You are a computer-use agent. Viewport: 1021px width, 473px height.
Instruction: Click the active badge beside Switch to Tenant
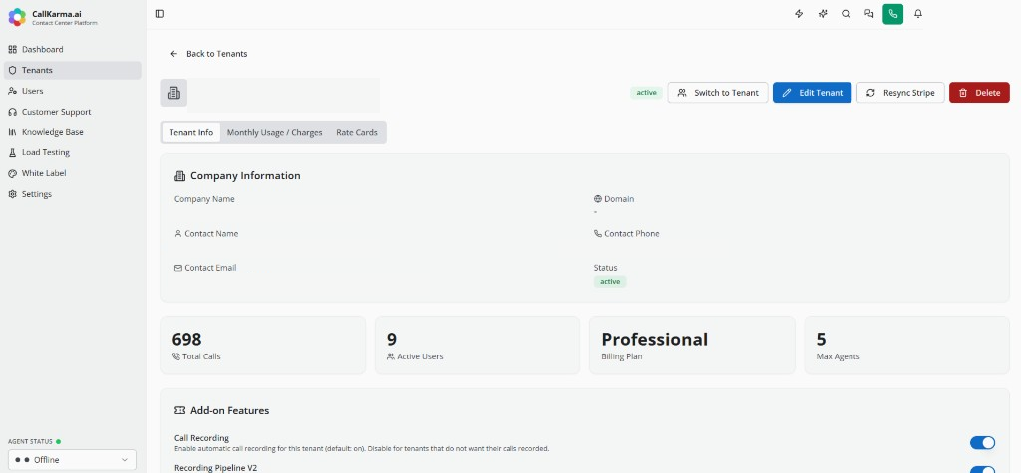[646, 93]
